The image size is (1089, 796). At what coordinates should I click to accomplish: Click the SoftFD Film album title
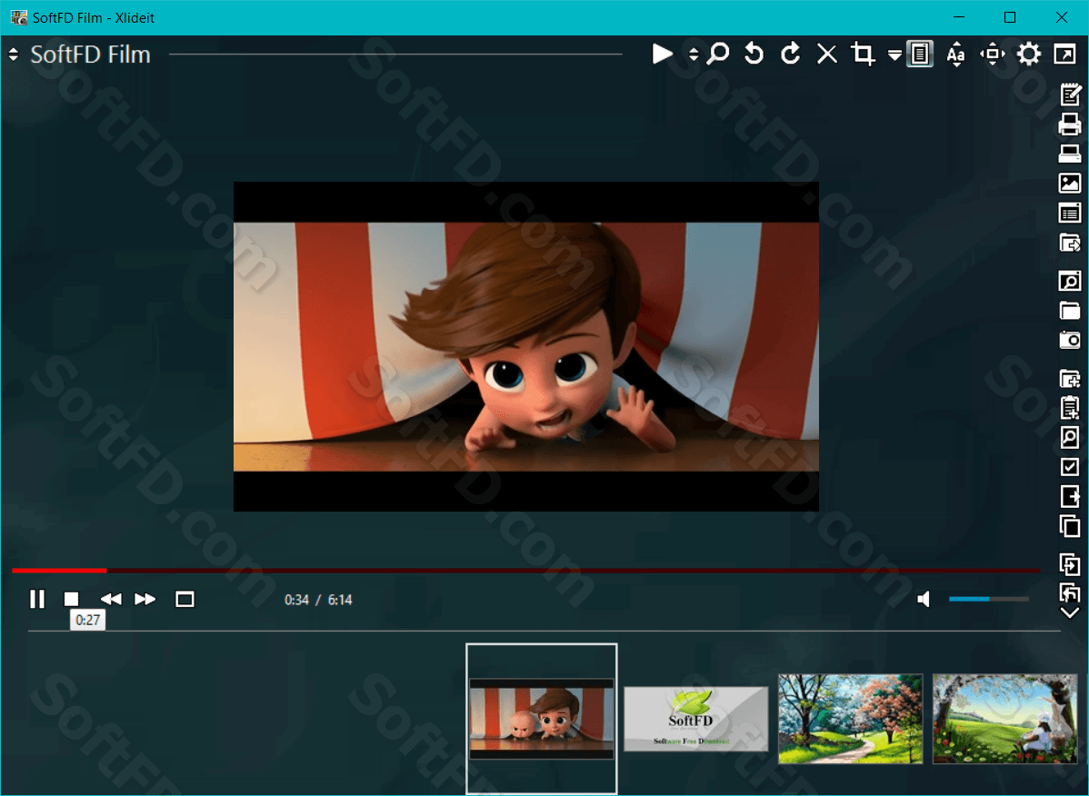click(90, 55)
